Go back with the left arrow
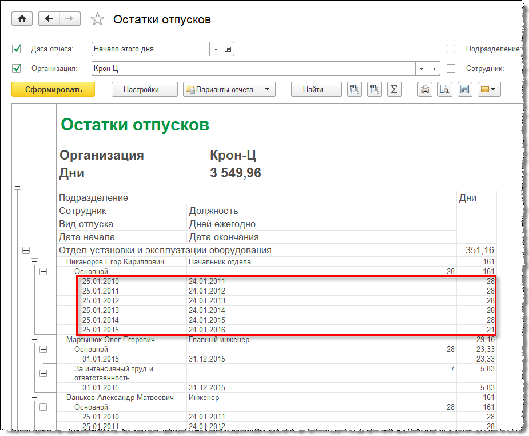 [x=49, y=19]
